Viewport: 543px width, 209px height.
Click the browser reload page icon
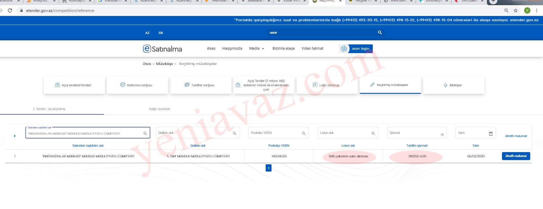[10, 10]
